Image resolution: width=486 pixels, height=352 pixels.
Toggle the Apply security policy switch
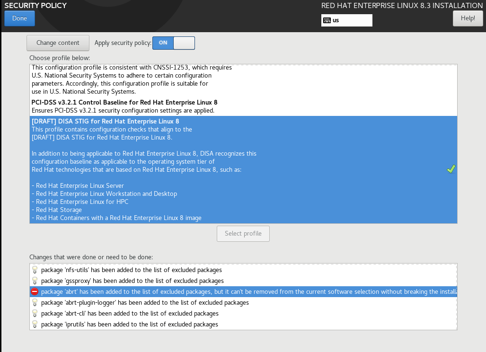pos(174,43)
